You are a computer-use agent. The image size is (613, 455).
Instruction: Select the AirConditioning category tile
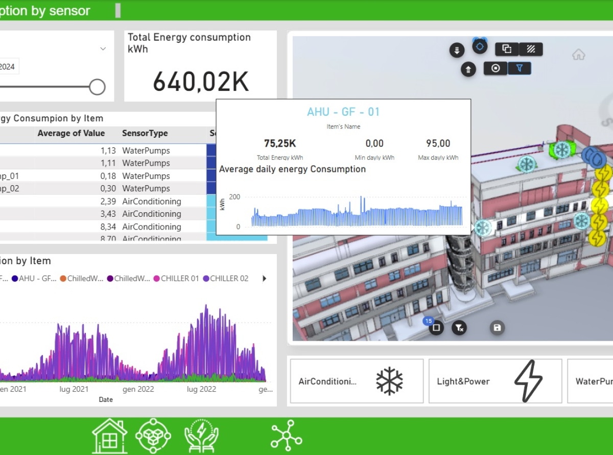(357, 381)
